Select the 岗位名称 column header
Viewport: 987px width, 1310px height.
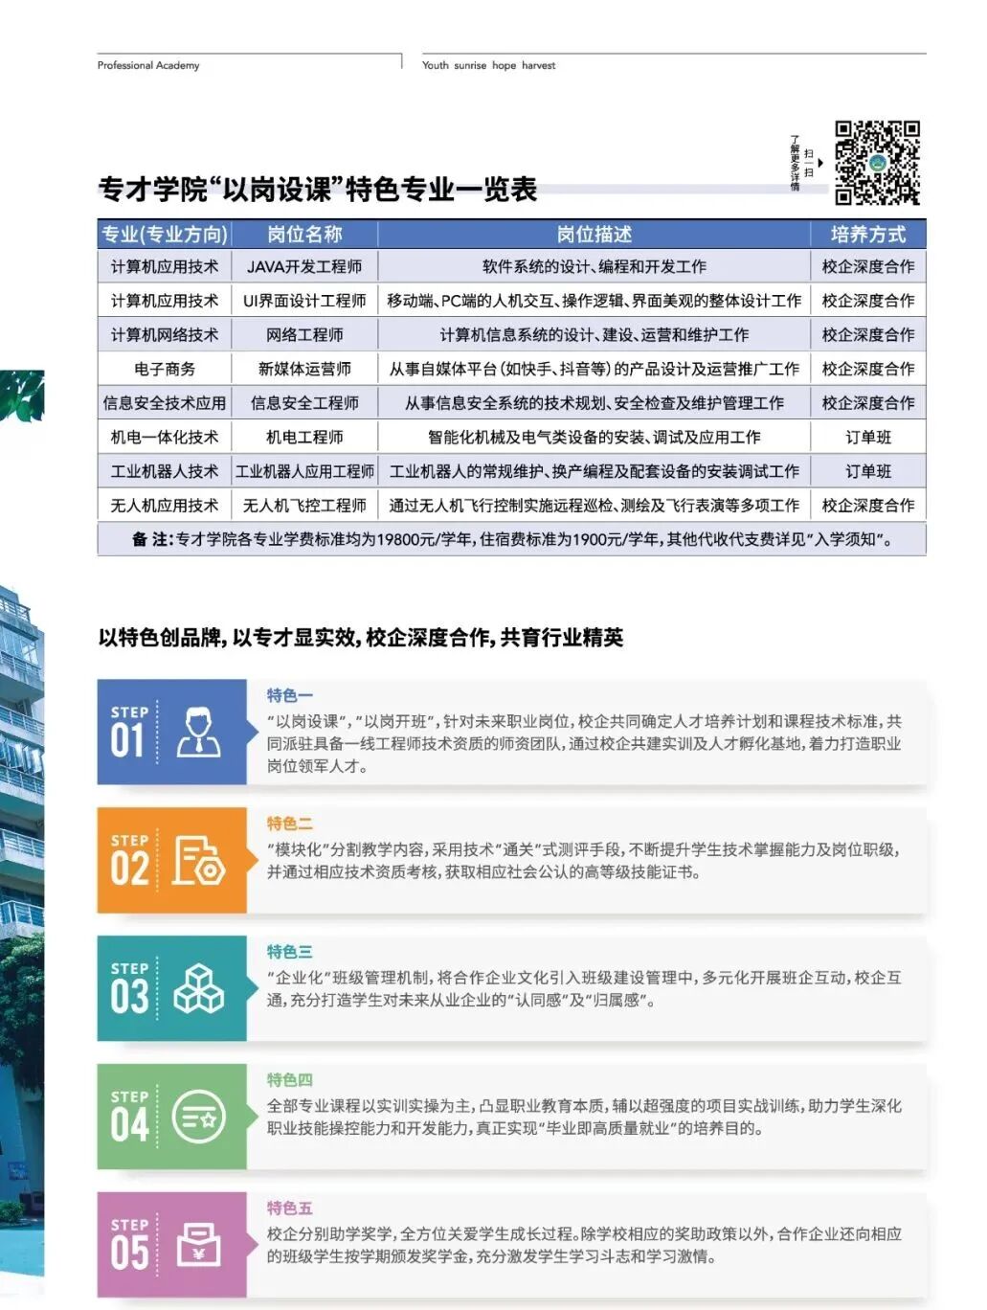point(307,234)
